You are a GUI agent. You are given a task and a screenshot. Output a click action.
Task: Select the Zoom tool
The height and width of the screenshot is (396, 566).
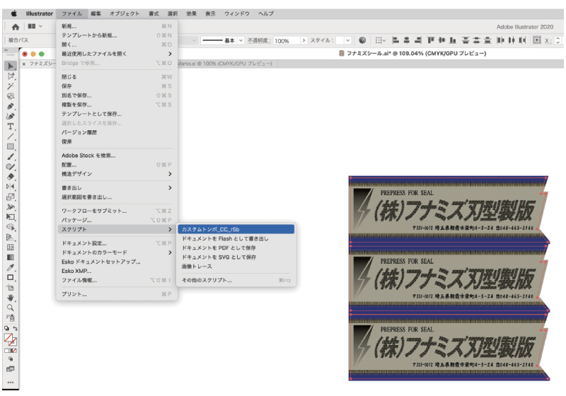[11, 308]
